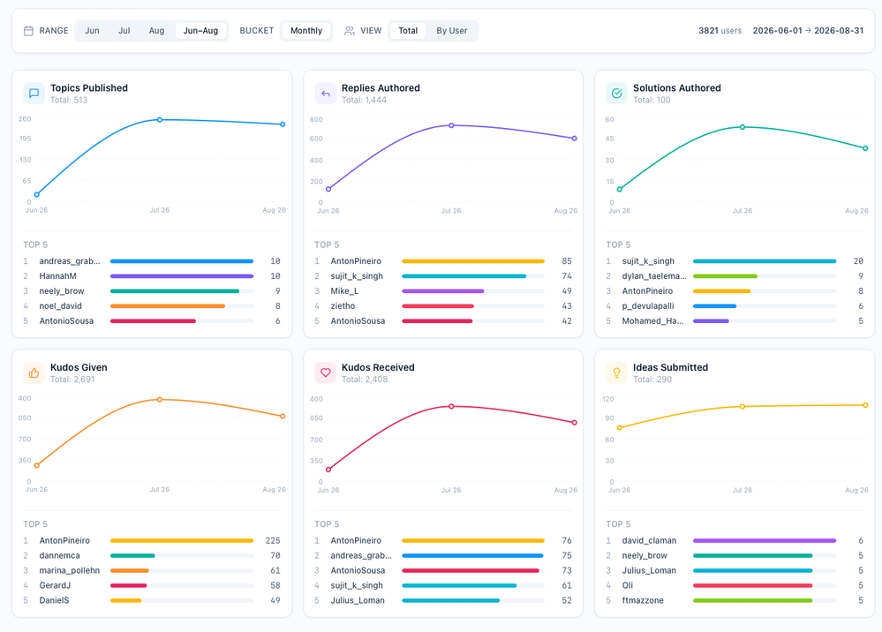This screenshot has width=882, height=632.
Task: Click andreas_grab... in Topics Published top 5
Action: [70, 261]
